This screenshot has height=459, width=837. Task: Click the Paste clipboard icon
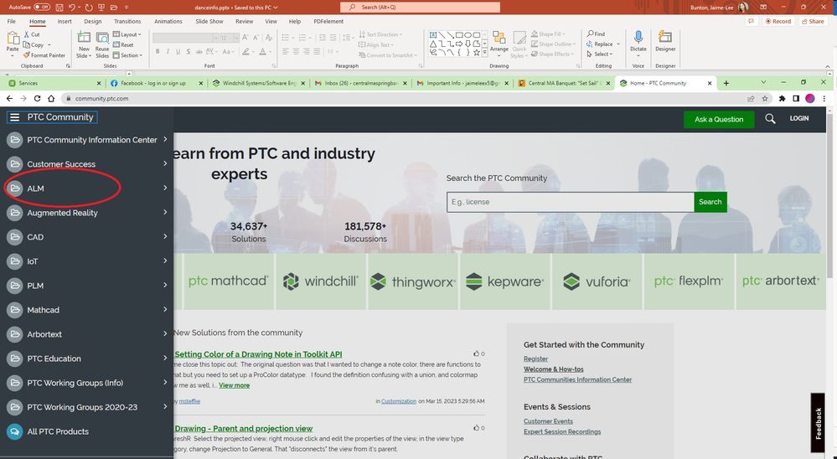coord(13,40)
